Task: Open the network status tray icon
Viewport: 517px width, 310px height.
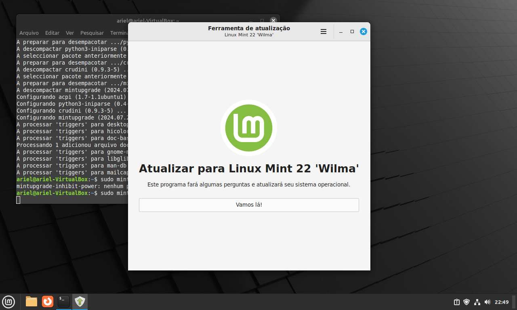Action: click(x=477, y=302)
